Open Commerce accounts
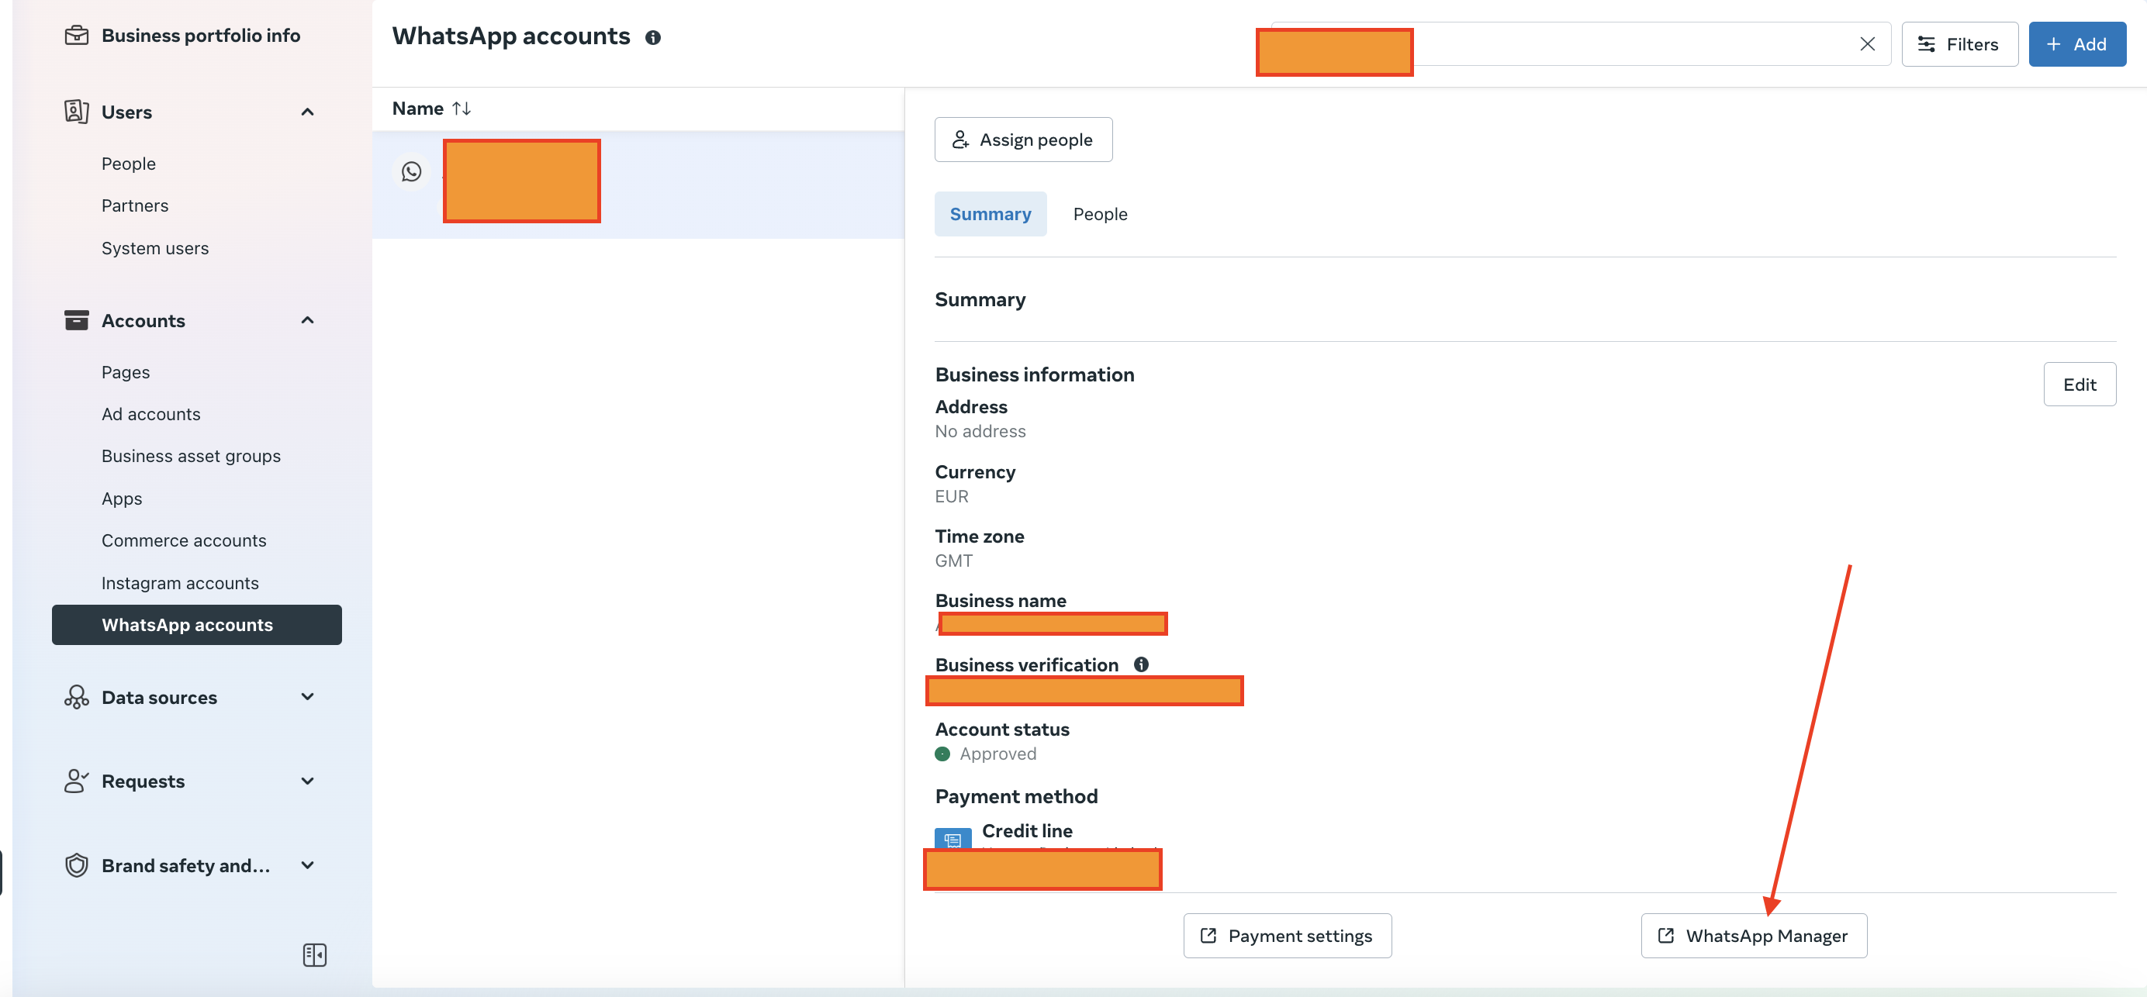The height and width of the screenshot is (997, 2147). [184, 540]
